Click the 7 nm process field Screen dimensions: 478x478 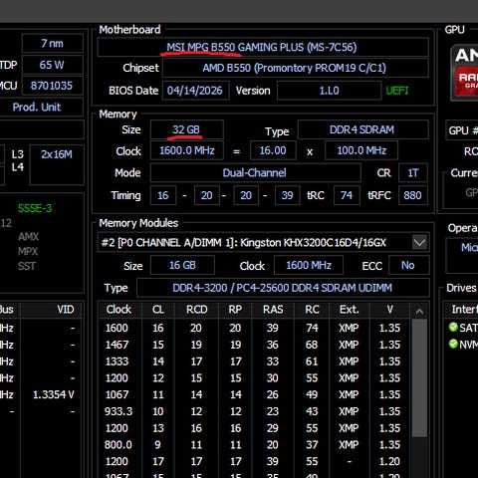pos(53,44)
